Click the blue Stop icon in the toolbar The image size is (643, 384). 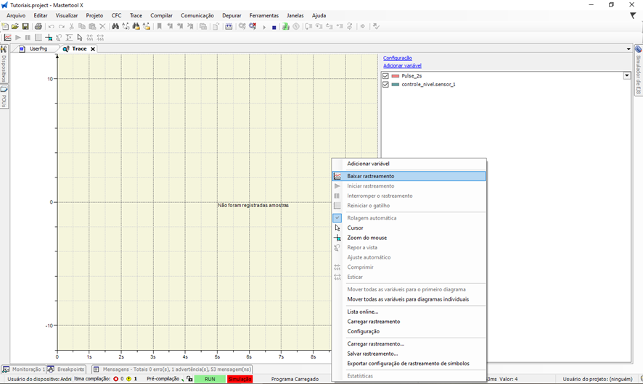(x=274, y=27)
